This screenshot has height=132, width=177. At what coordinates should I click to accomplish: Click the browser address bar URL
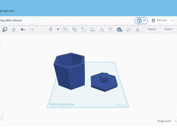7,11
